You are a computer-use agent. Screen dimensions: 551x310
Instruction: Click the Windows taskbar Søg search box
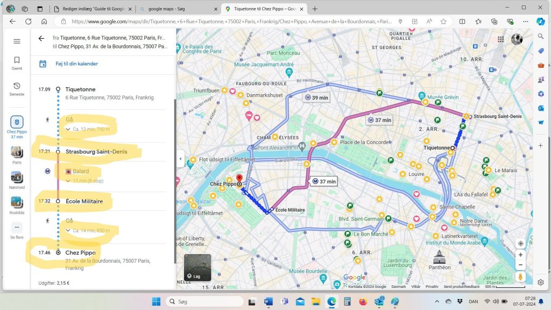(x=204, y=301)
